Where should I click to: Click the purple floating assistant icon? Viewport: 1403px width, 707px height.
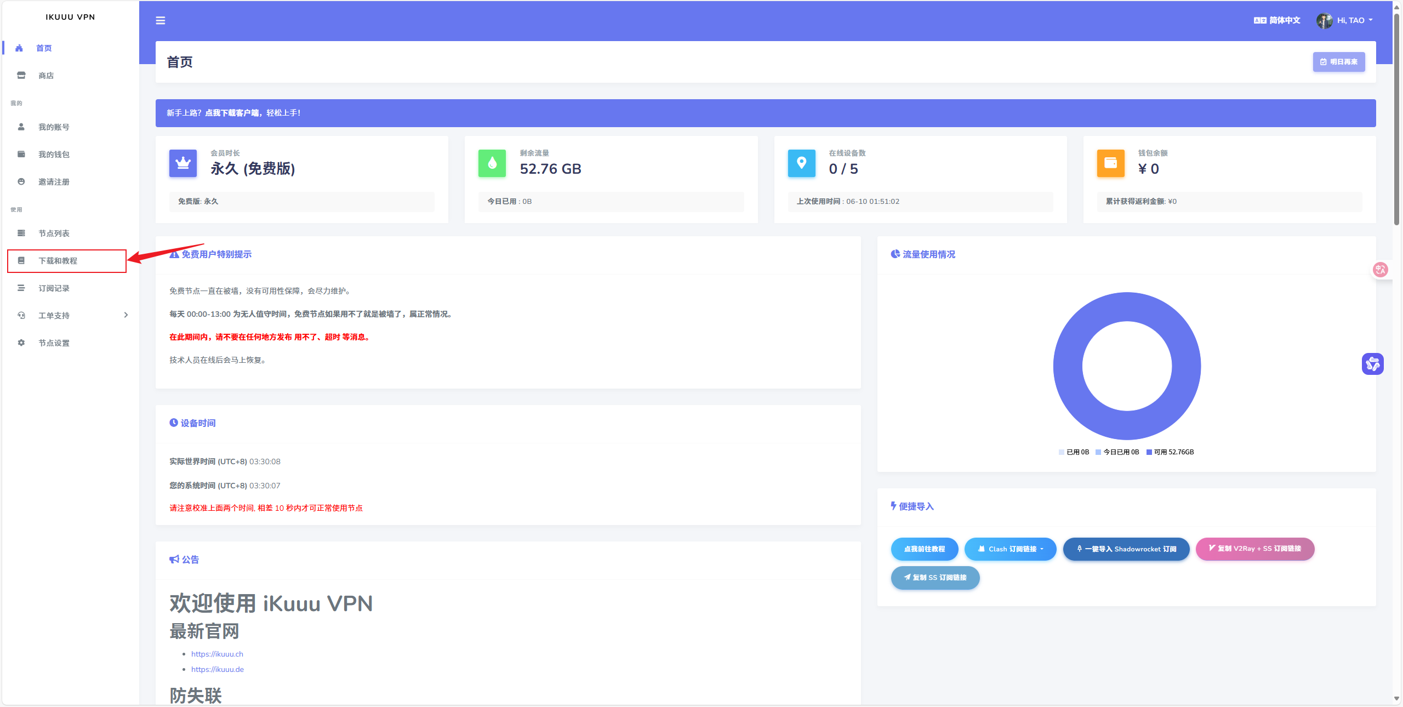pos(1372,364)
